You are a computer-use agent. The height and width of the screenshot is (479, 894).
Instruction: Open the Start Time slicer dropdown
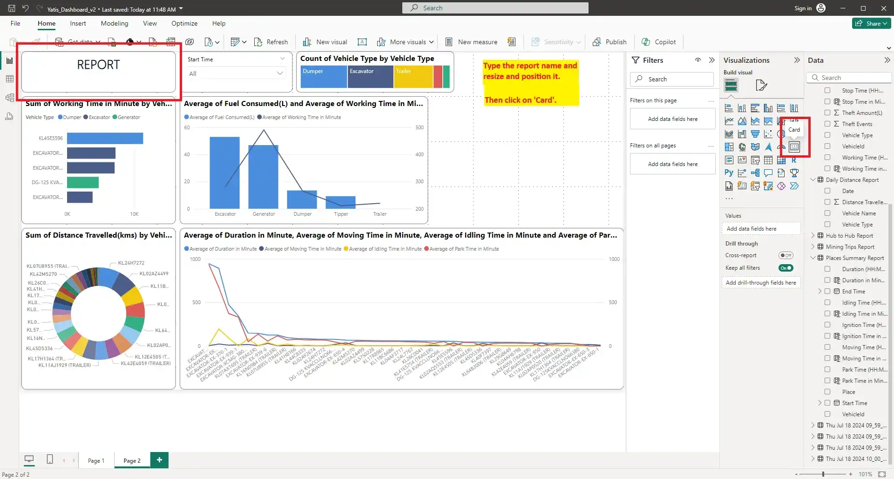click(279, 73)
